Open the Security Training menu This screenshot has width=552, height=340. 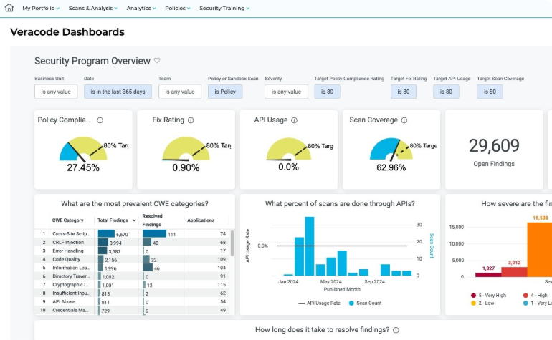pos(224,9)
